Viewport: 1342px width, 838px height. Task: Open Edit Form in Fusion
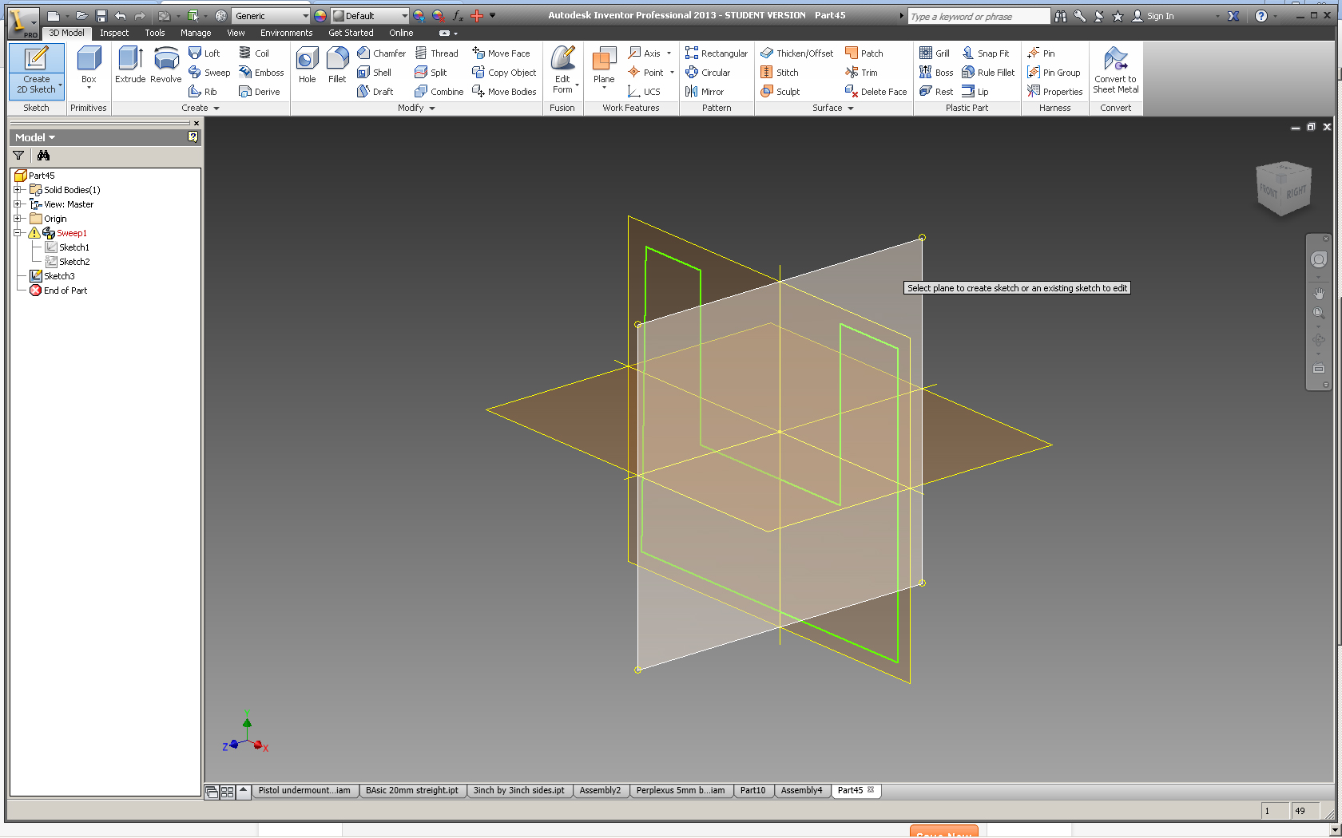[x=562, y=70]
